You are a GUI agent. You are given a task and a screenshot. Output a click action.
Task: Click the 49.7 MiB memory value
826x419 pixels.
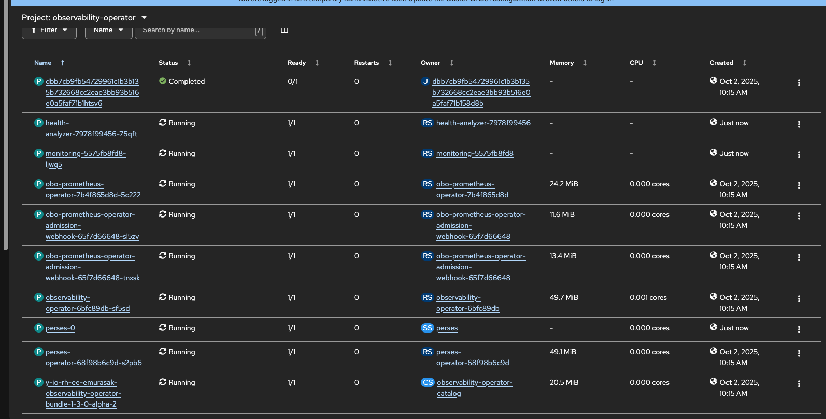[564, 297]
